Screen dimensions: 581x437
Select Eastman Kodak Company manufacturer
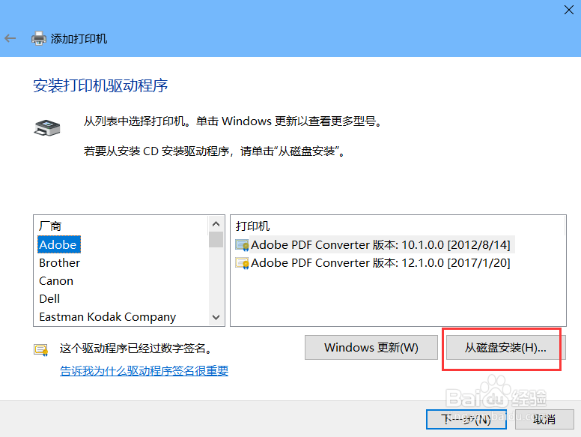click(x=107, y=317)
